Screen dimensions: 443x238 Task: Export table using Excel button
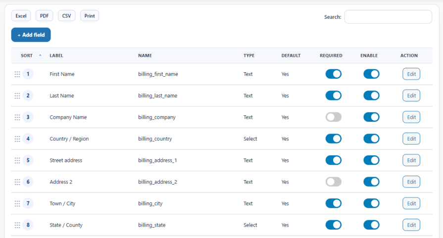tap(21, 16)
